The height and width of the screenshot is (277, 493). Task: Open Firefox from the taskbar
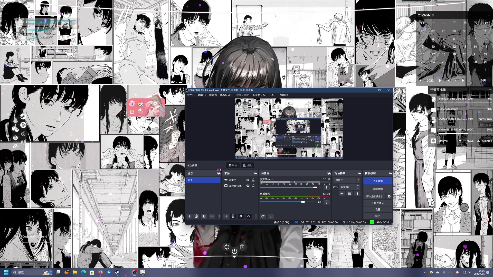coord(100,272)
